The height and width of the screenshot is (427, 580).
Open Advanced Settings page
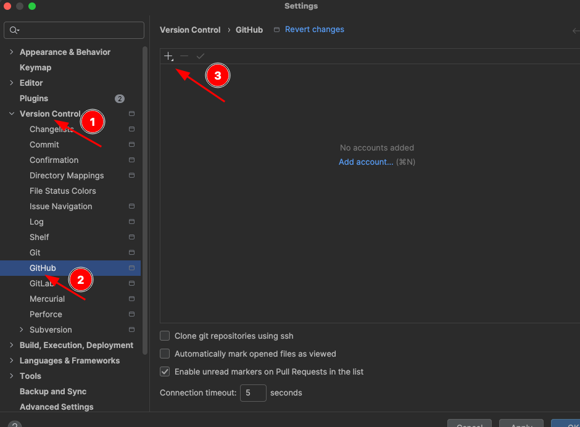coord(56,407)
